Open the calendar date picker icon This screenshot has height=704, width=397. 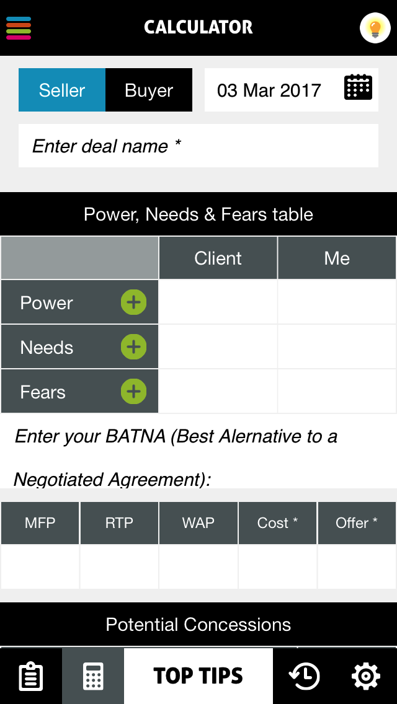(358, 87)
